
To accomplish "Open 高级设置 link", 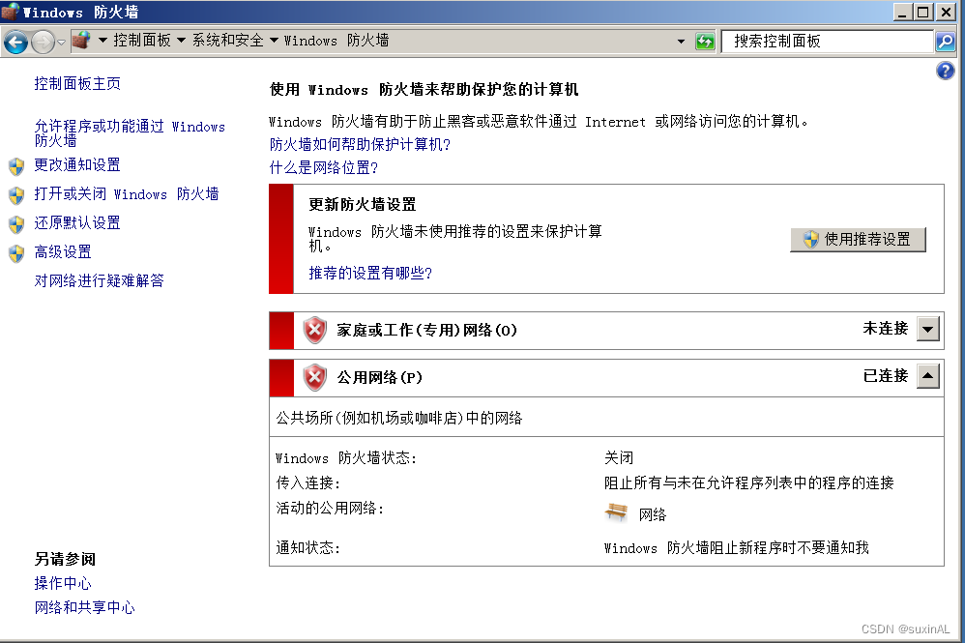I will tap(63, 251).
